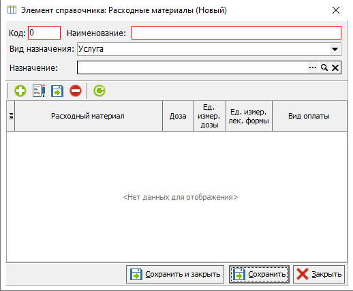
Task: Click the Вид оплаты column header
Action: (x=309, y=116)
